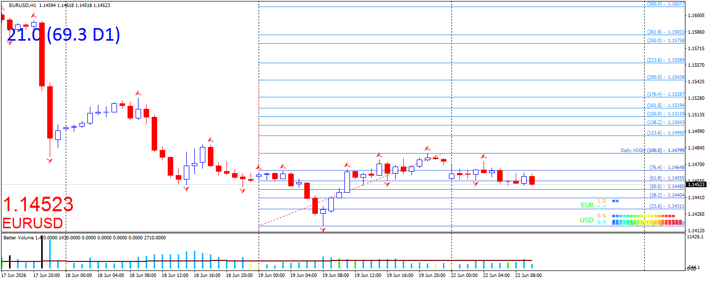This screenshot has height=281, width=708.
Task: Click the down fractal arrow under the 17 Jun 20:00 crash low
Action: [49, 161]
